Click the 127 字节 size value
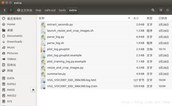172x106 pixels. click(139, 80)
